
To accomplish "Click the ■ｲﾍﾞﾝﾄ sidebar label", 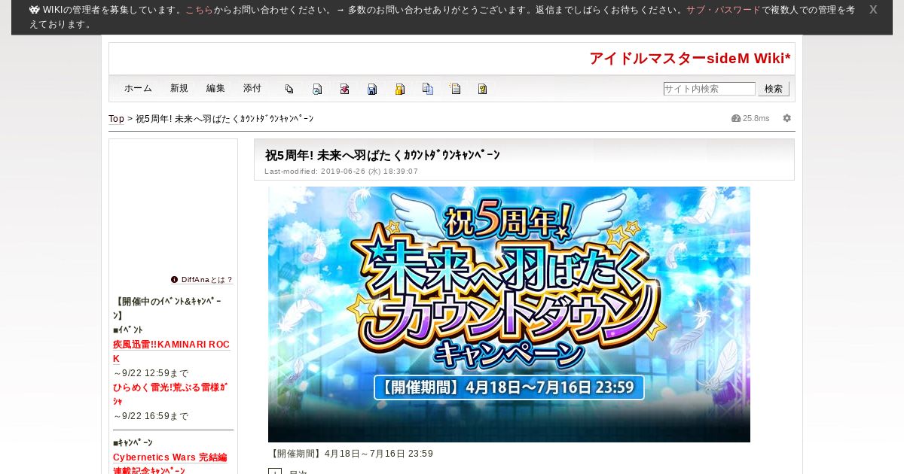I will 128,330.
